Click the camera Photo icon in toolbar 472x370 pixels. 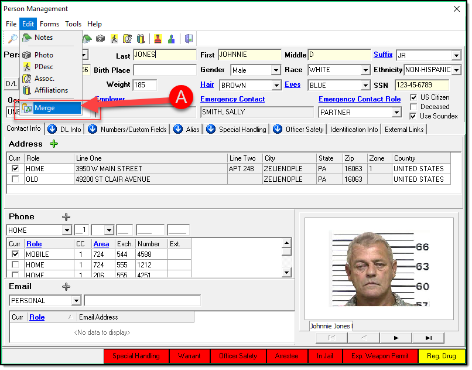point(100,39)
